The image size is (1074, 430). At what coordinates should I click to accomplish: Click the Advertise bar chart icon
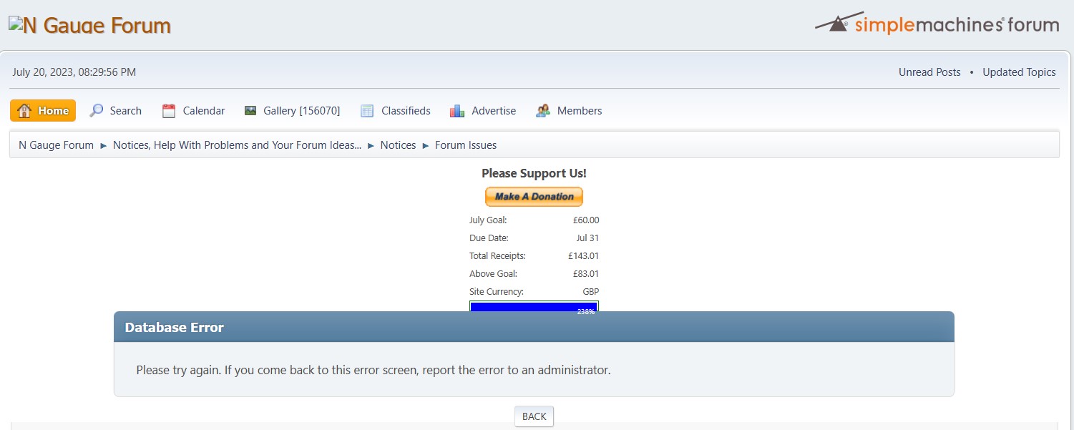[x=457, y=111]
